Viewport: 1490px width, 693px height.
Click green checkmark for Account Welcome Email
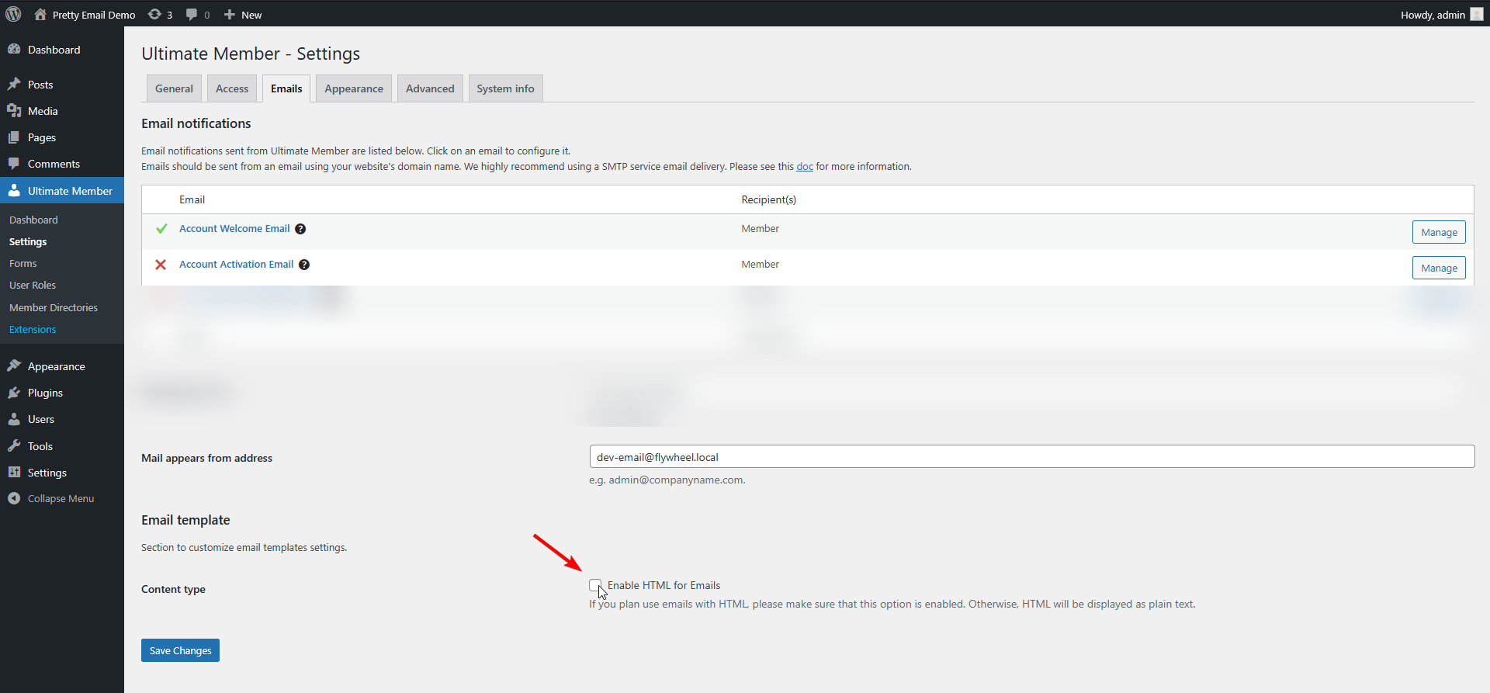161,228
